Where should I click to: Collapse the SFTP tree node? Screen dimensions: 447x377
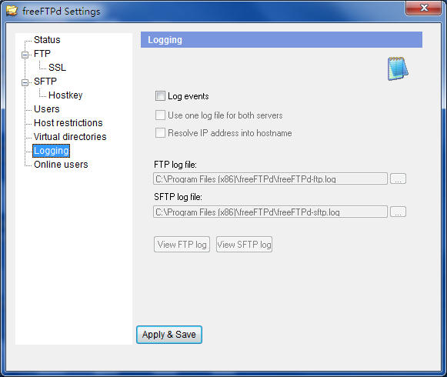25,82
